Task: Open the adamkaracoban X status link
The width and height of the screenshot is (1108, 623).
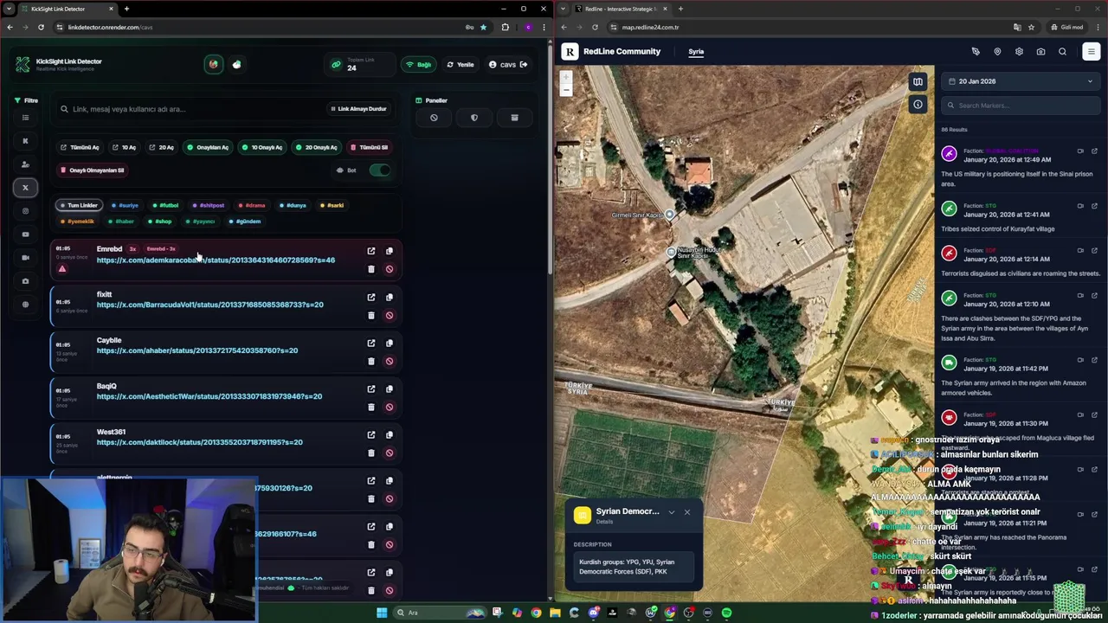Action: click(216, 260)
